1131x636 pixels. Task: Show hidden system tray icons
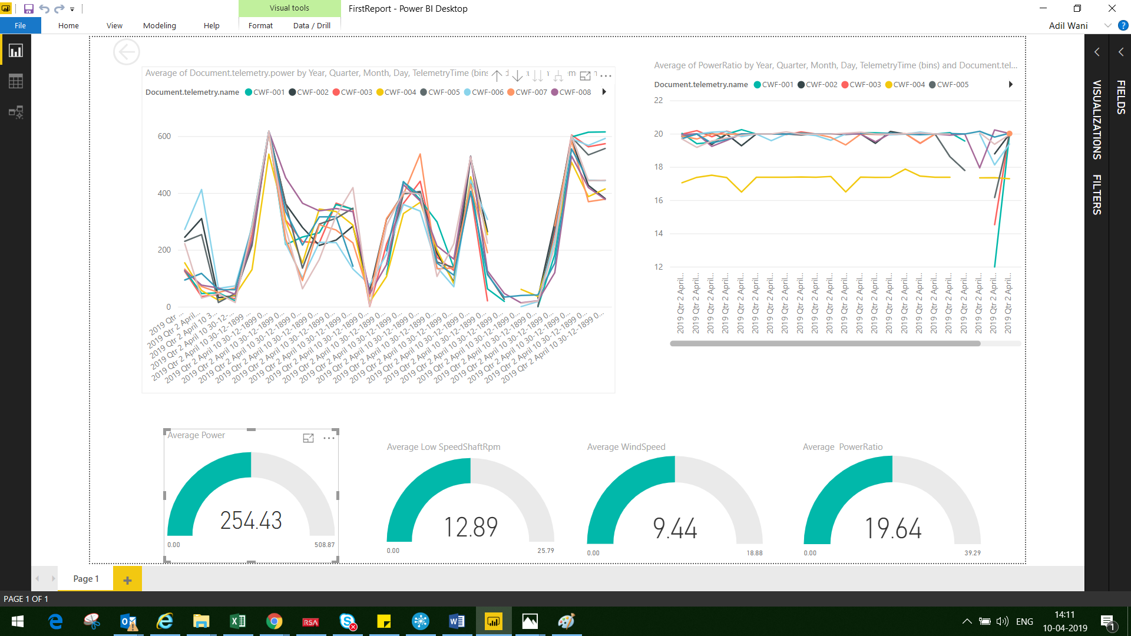(x=967, y=621)
